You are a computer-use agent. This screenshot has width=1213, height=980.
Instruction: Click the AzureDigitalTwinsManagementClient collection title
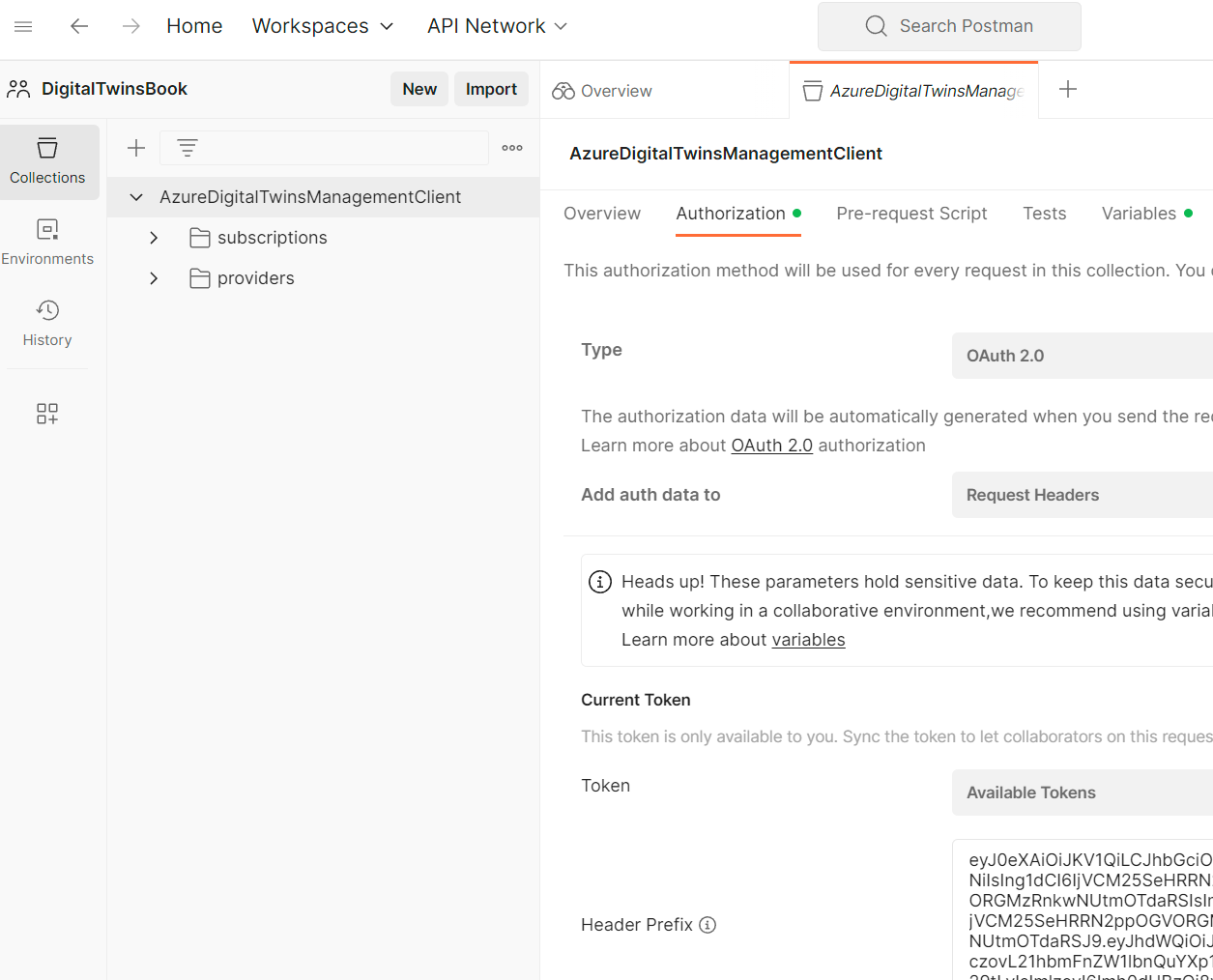click(x=726, y=154)
